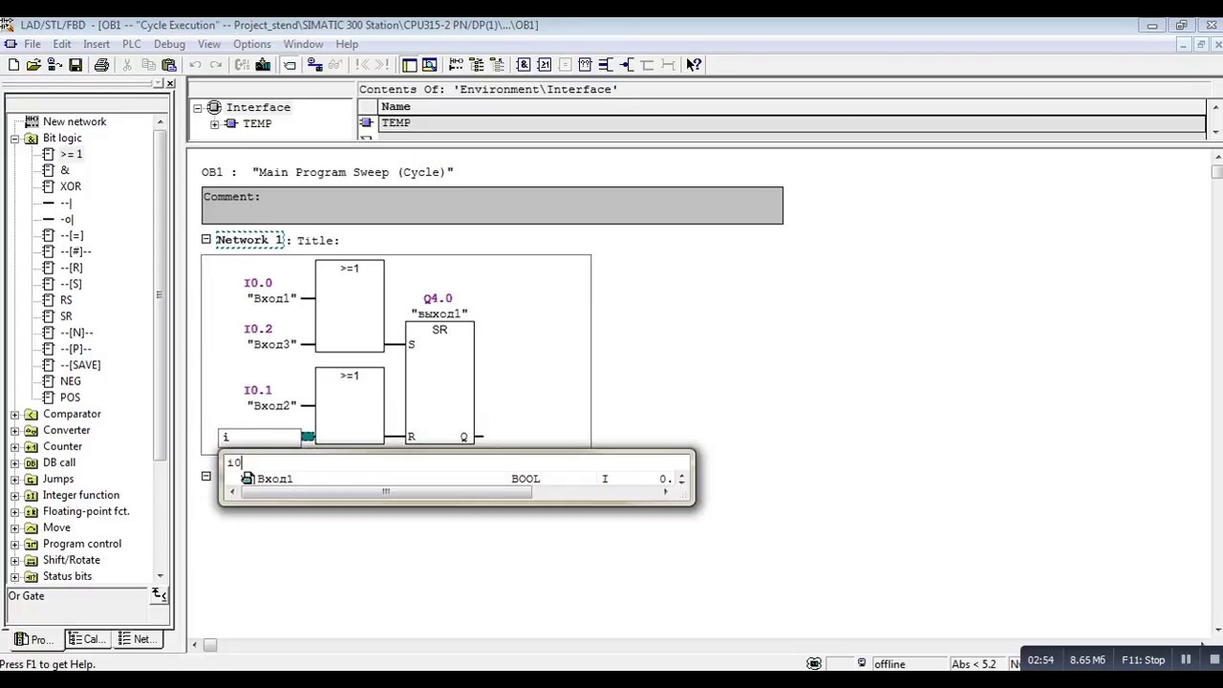This screenshot has width=1223, height=688.
Task: Click the address input field containing i
Action: 259,437
